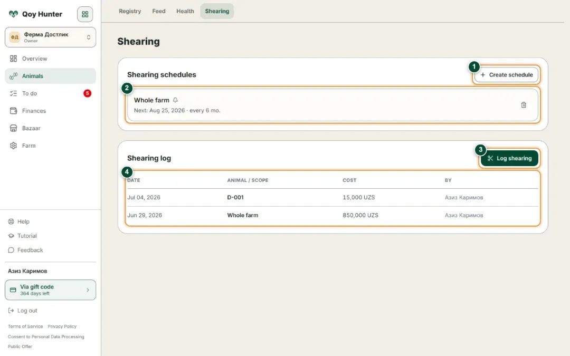Select Animals in the sidebar
Viewport: 570px width, 356px height.
50,76
